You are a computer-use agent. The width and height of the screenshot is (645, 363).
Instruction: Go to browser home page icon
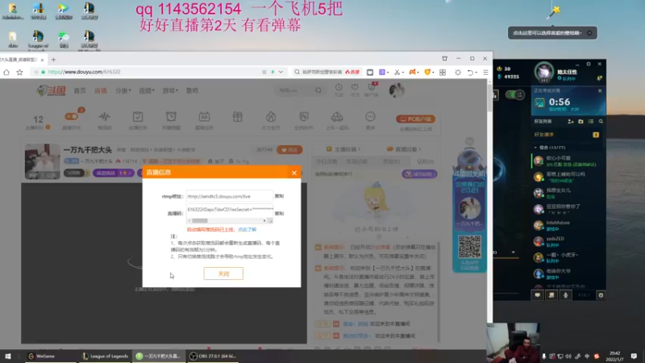(6, 72)
